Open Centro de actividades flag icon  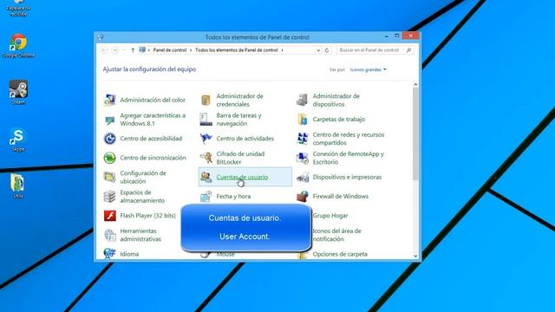pos(206,139)
